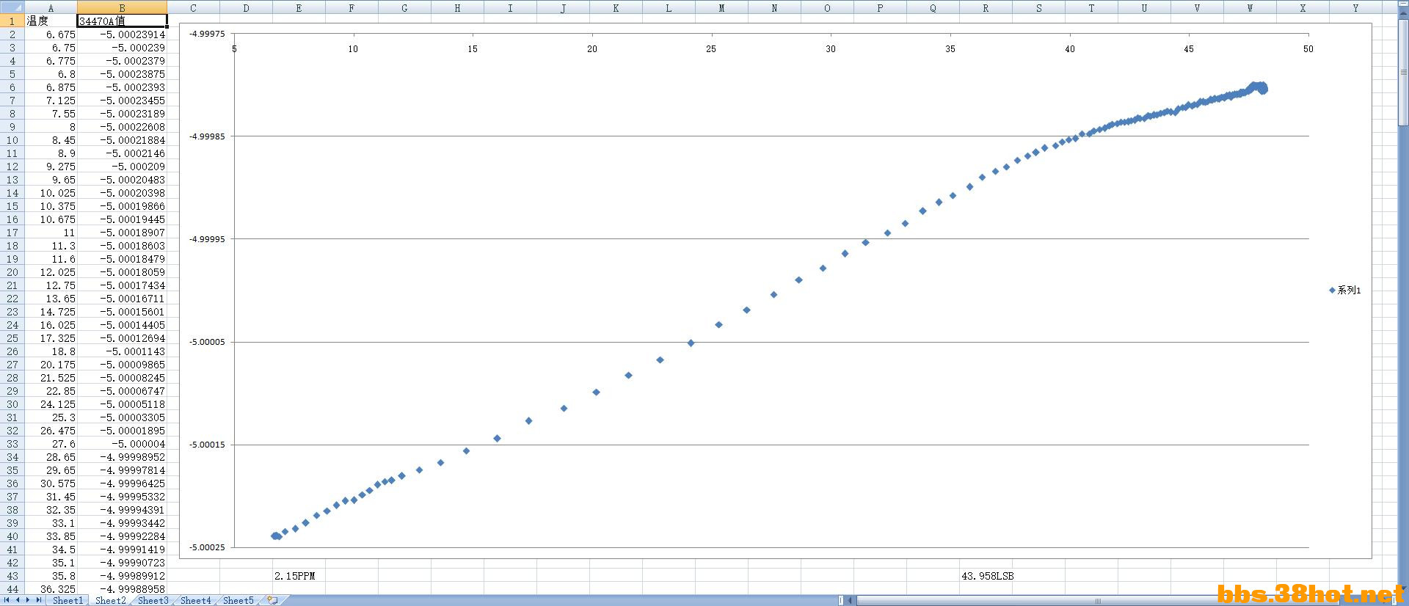1409x606 pixels.
Task: Click cell with value -5.000004
Action: (x=122, y=444)
